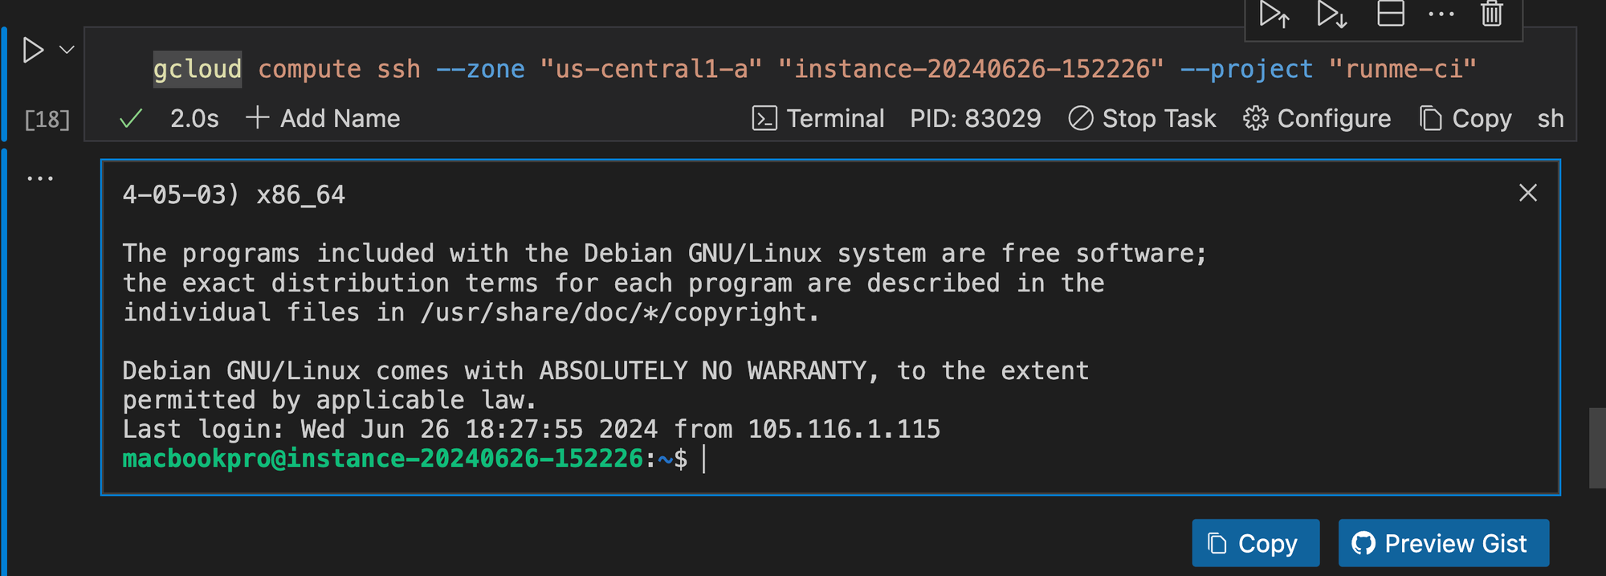Stop the running SSH task
This screenshot has height=576, width=1606.
click(x=1142, y=118)
